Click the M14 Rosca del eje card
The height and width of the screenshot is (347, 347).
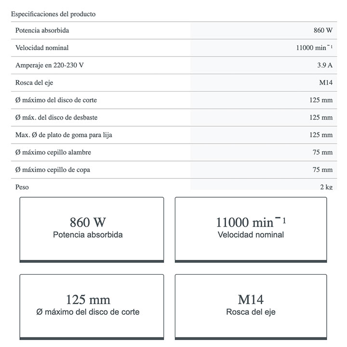251,306
